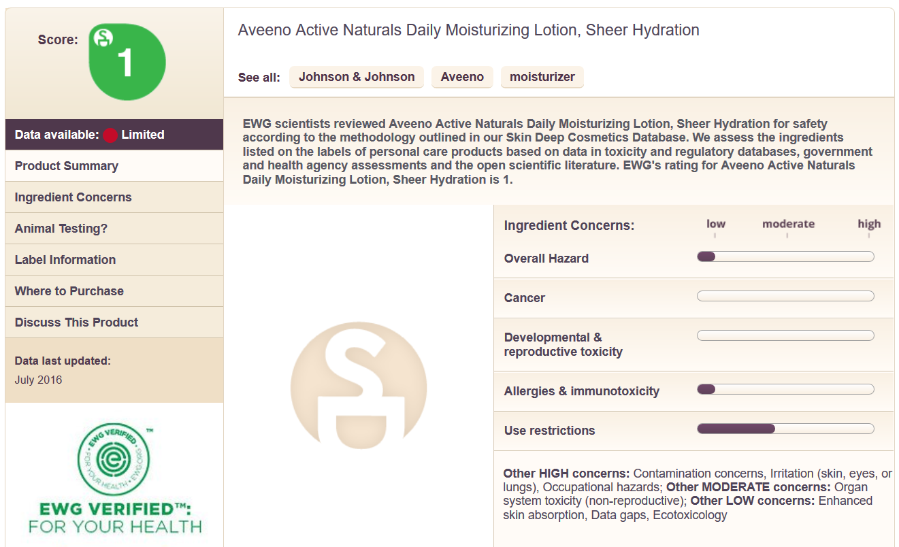Click the Use restrictions bar
899x547 pixels.
point(785,429)
